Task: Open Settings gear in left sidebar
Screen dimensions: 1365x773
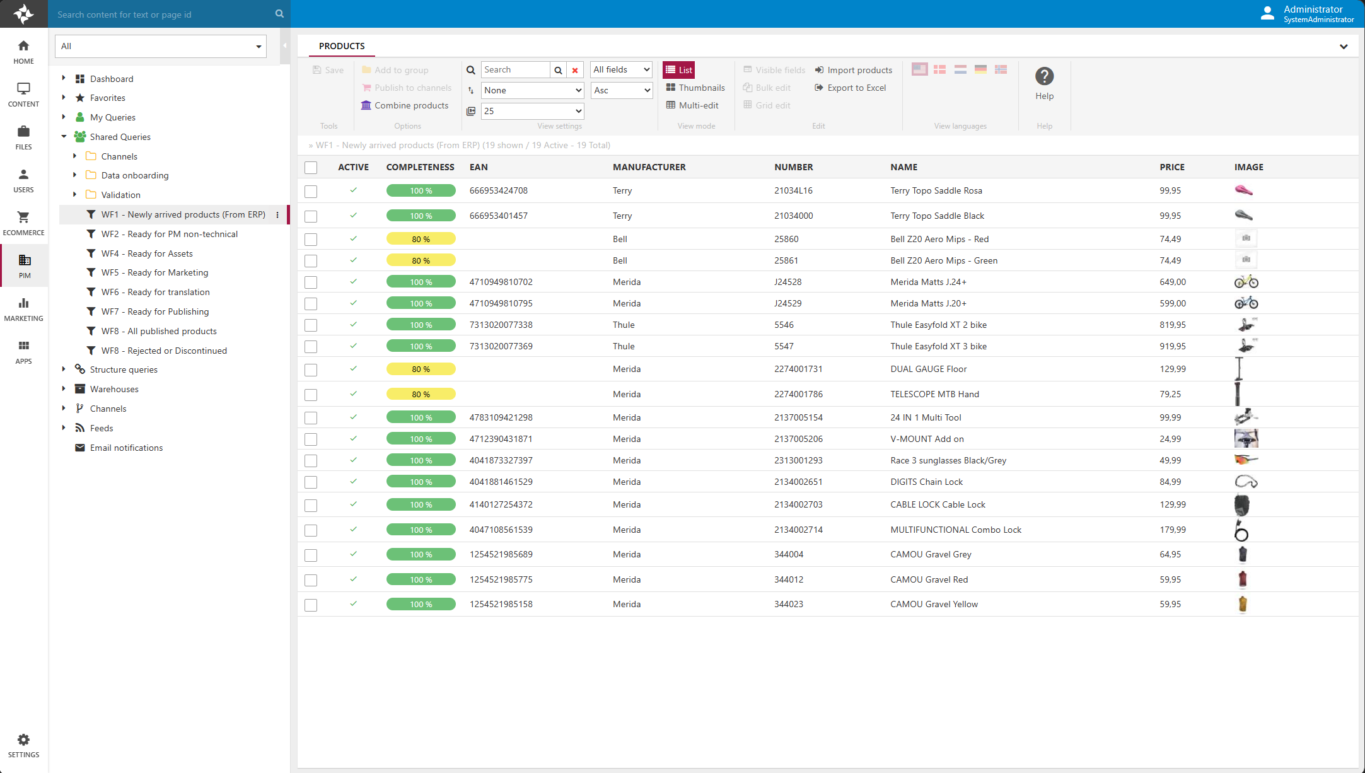Action: 24,740
